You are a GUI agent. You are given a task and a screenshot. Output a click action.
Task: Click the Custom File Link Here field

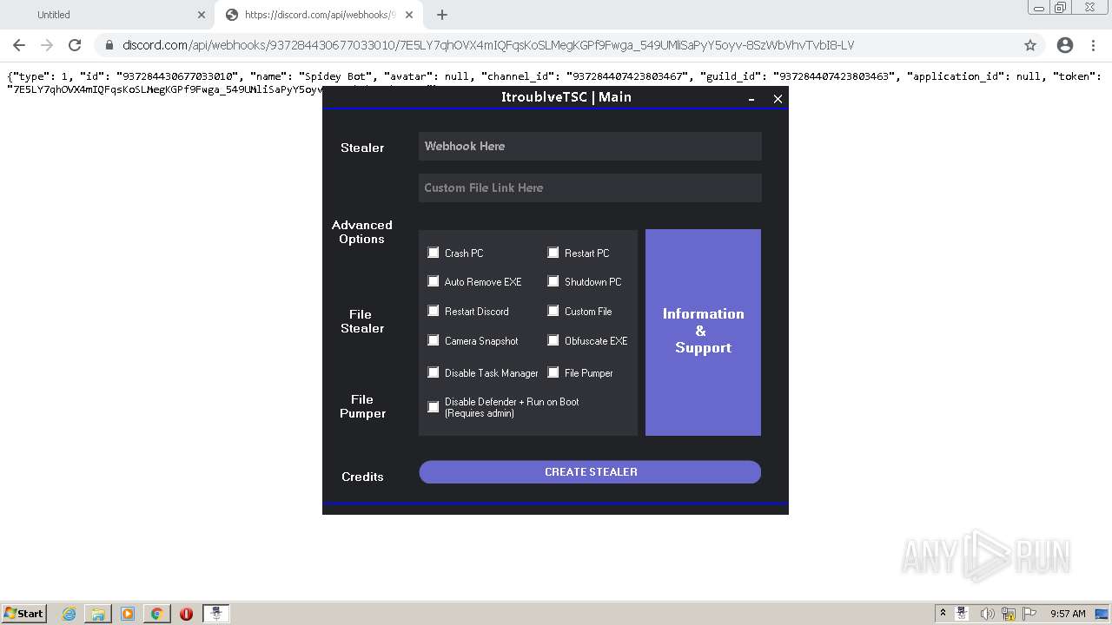pos(590,187)
